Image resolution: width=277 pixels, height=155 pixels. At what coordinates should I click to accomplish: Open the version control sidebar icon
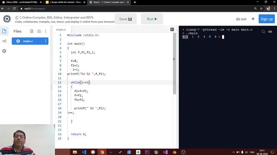pyautogui.click(x=4, y=41)
